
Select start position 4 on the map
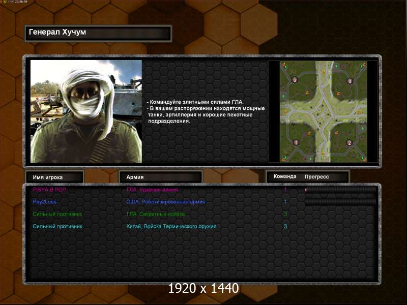350,81
